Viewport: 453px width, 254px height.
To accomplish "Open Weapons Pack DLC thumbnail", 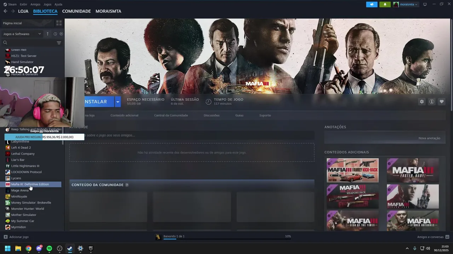I will (352, 196).
